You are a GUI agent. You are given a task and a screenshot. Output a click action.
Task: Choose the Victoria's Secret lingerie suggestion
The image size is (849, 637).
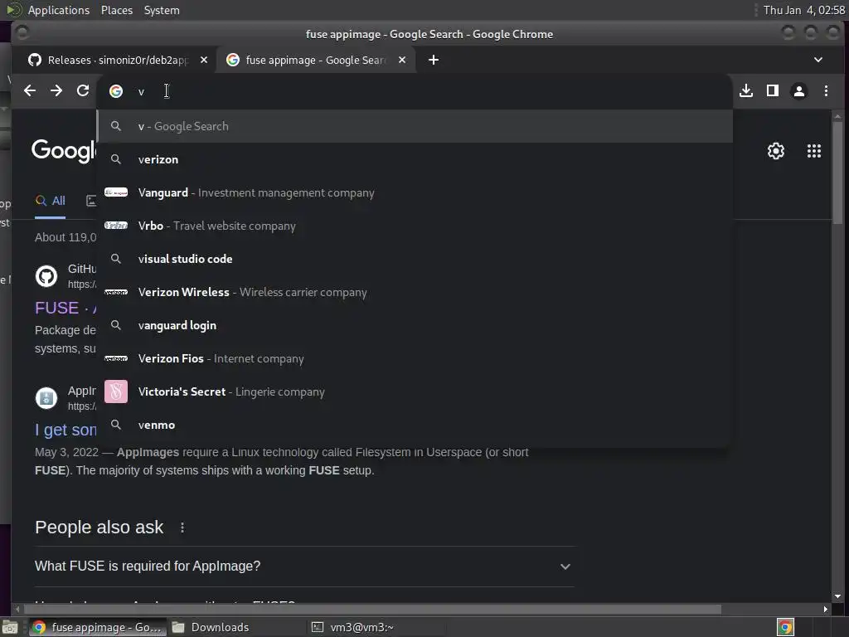point(415,391)
